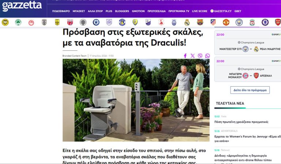Open the Liverpool crest
Image resolution: width=281 pixels, height=164 pixels.
[x=252, y=22]
